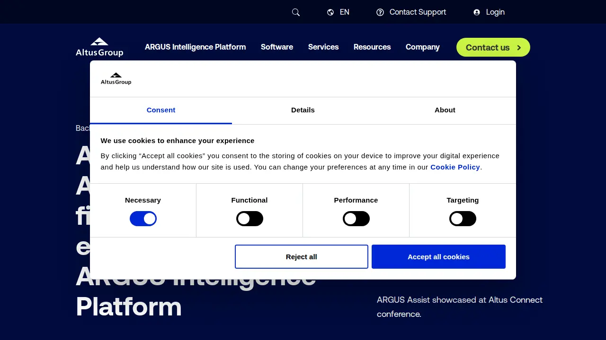Click the 'Targeting' category label
This screenshot has width=606, height=340.
[x=463, y=200]
